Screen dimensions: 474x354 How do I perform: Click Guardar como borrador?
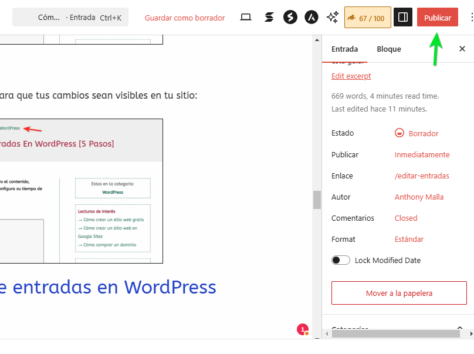coord(185,18)
